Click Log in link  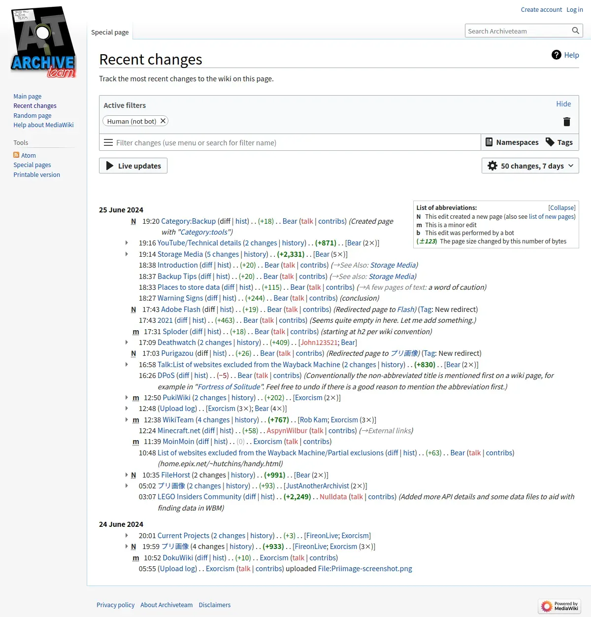point(575,9)
